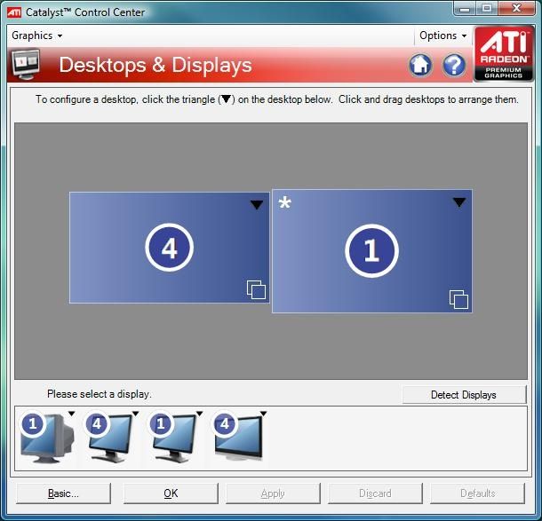Minimize the Catalyst Control Center window
Viewport: 542px width, 521px height.
point(465,9)
